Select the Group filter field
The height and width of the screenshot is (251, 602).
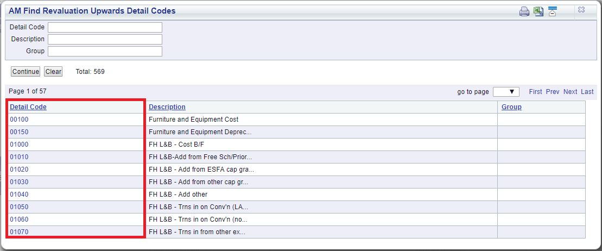105,51
